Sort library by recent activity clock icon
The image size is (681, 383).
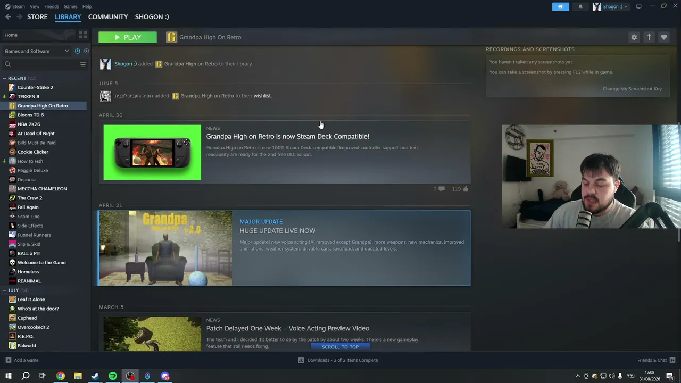[x=77, y=51]
